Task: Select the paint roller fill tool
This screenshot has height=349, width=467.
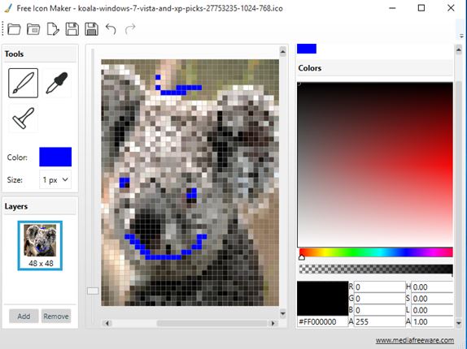Action: click(x=24, y=118)
